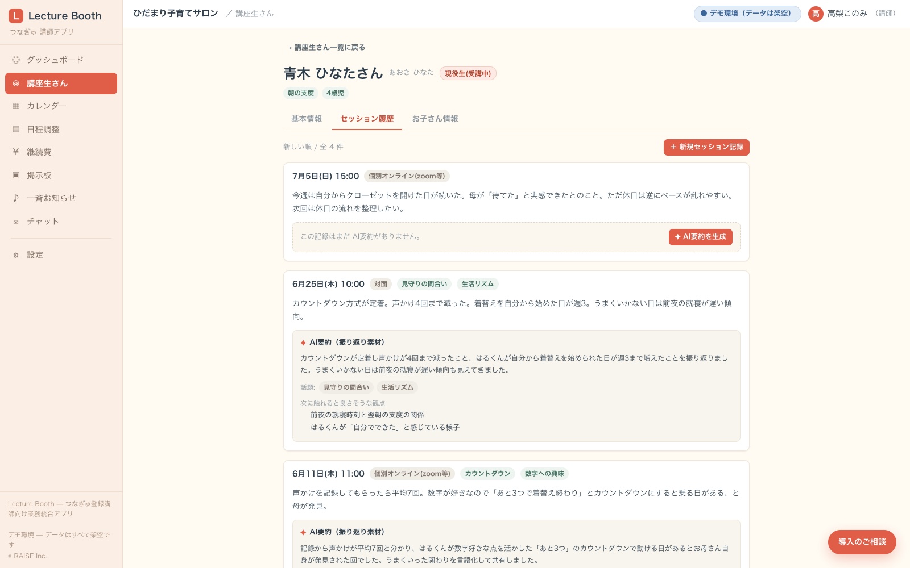Click the 7月5日(日) 15:00 session heading
Screen dimensions: 910x568
pos(326,176)
